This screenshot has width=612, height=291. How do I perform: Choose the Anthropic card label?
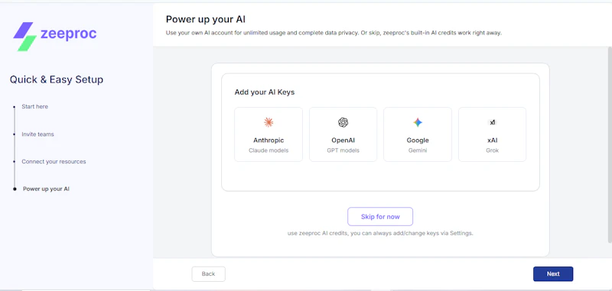coord(269,141)
